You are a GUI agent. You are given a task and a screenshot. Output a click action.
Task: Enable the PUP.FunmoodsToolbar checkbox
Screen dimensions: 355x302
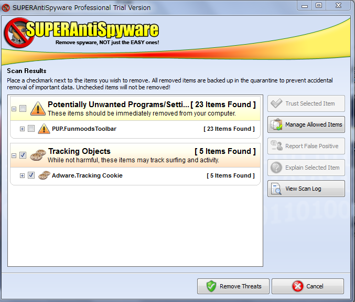pyautogui.click(x=31, y=129)
